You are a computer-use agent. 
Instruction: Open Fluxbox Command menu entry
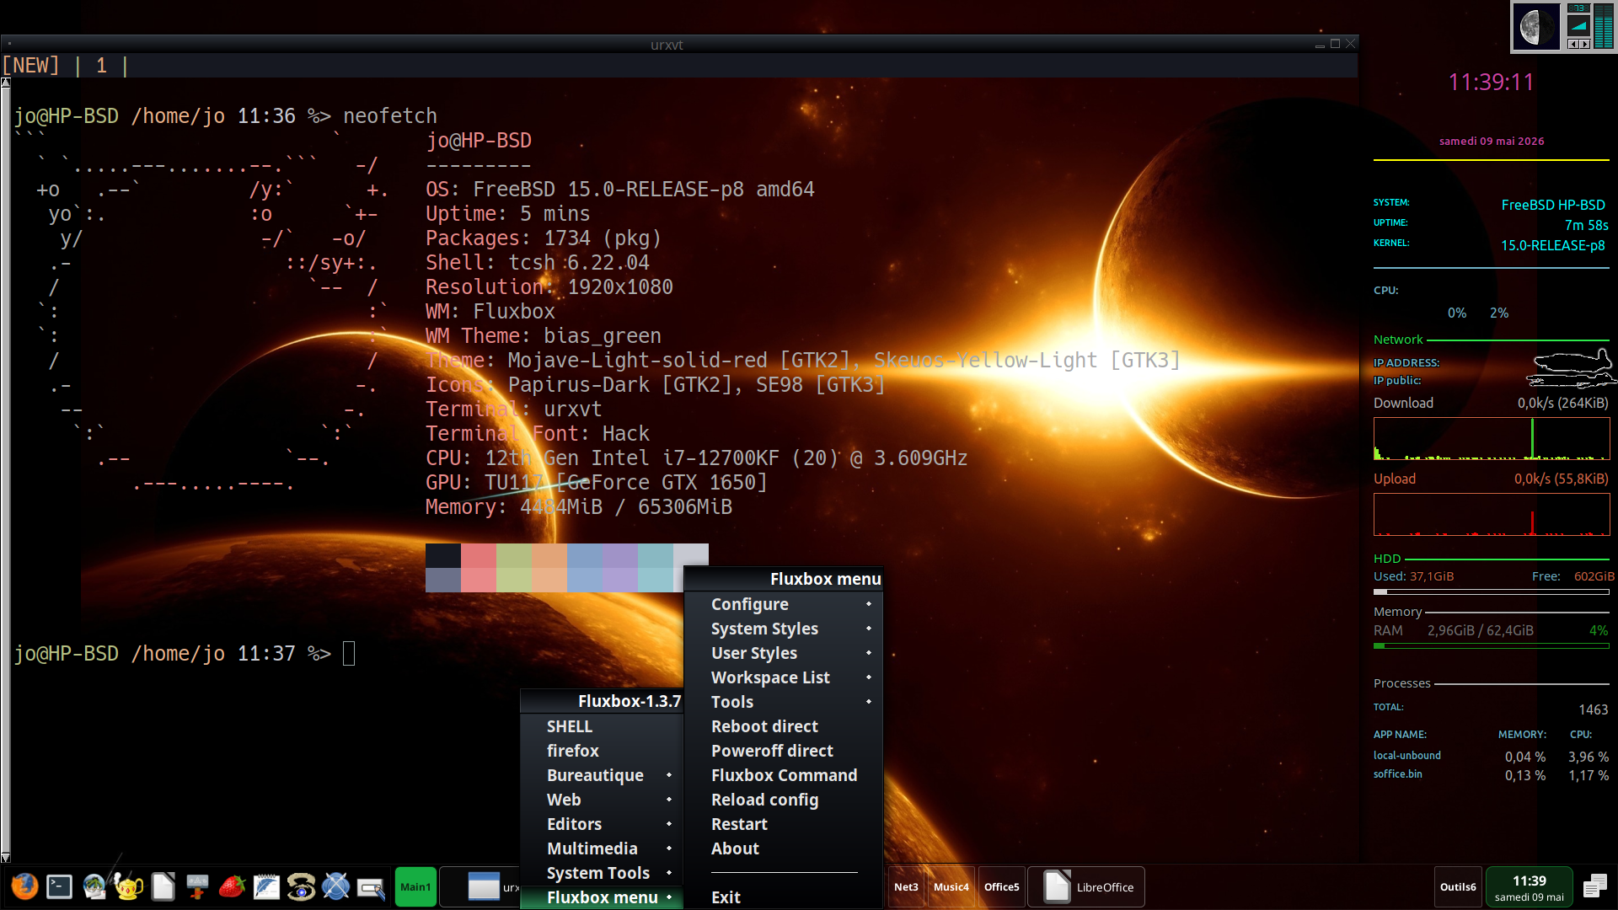coord(784,775)
